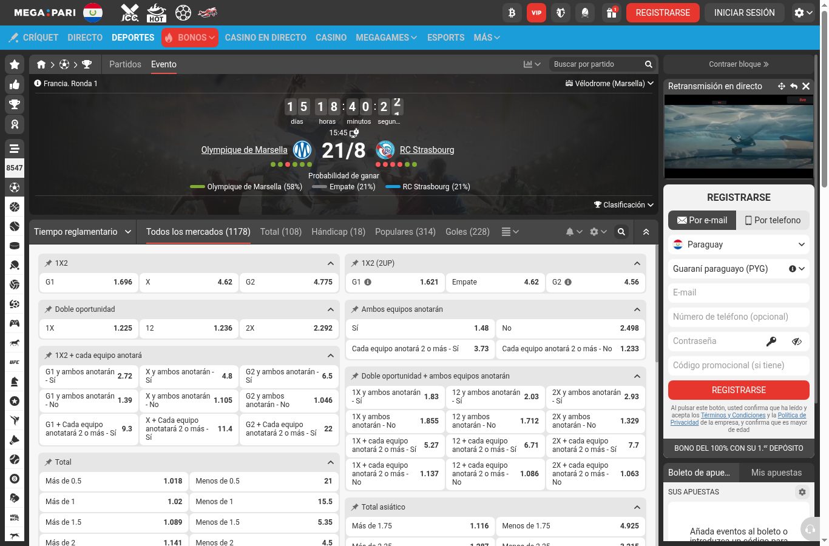
Task: Select horse racing icon in sidebar
Action: click(x=15, y=343)
